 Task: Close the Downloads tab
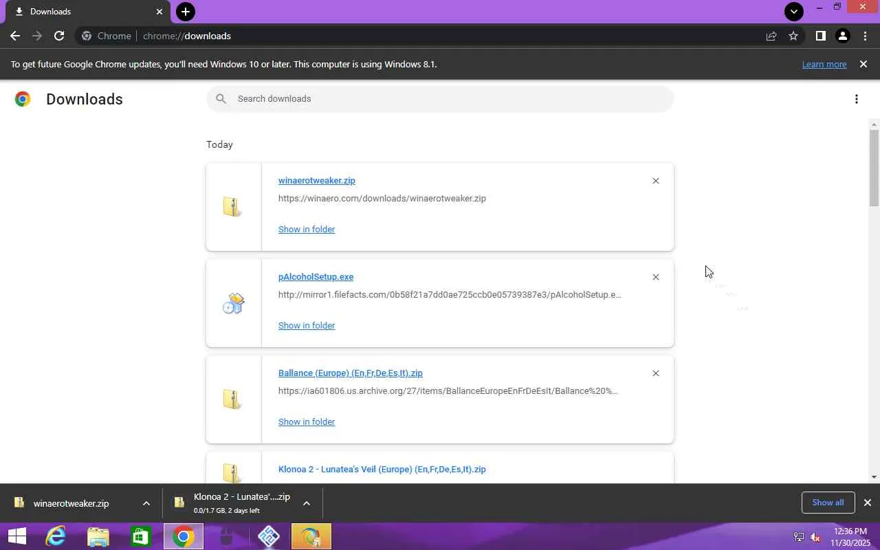click(159, 12)
